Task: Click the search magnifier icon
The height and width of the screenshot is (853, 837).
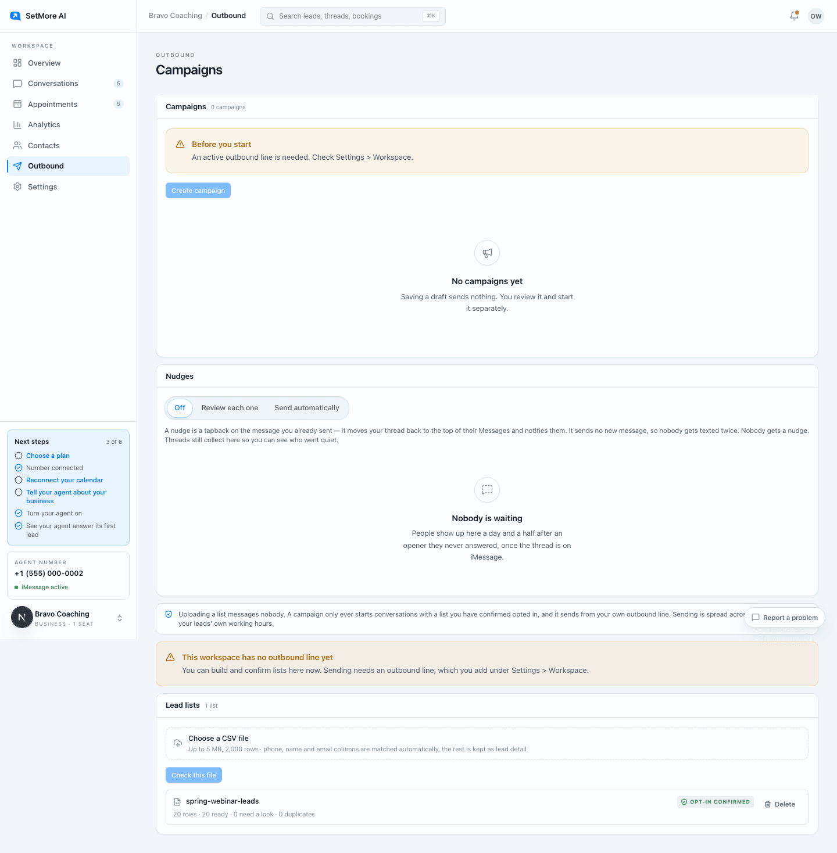Action: 270,16
